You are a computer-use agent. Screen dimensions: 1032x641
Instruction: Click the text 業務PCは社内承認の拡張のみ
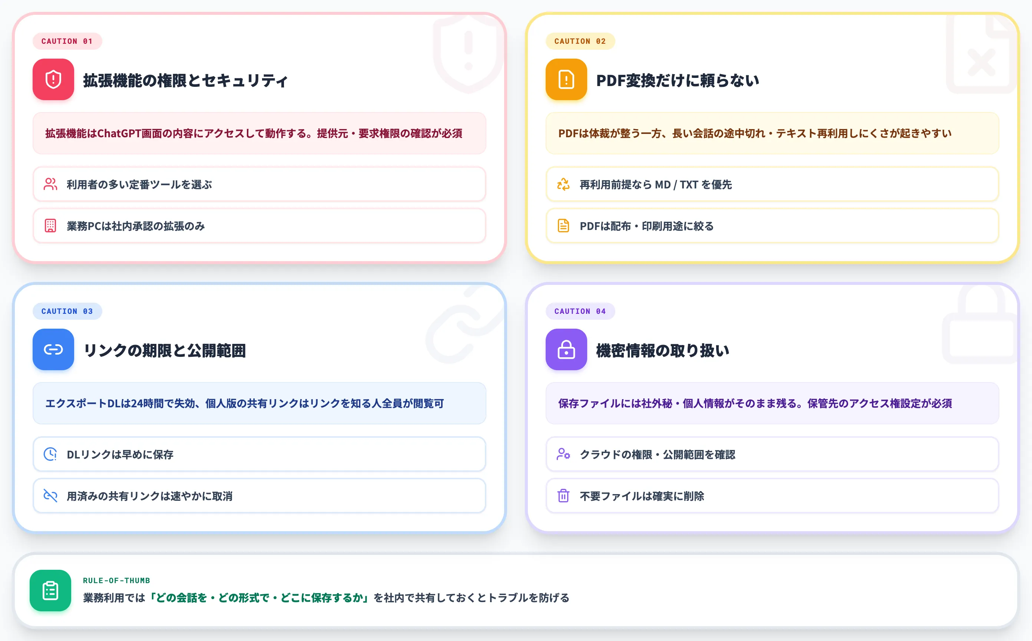tap(136, 226)
